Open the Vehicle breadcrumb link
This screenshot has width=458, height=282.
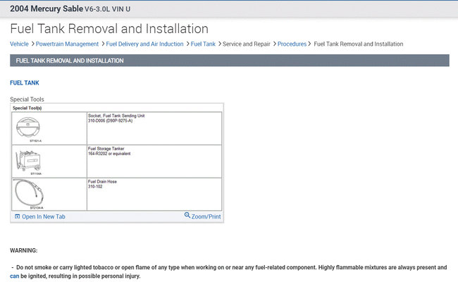pos(19,44)
